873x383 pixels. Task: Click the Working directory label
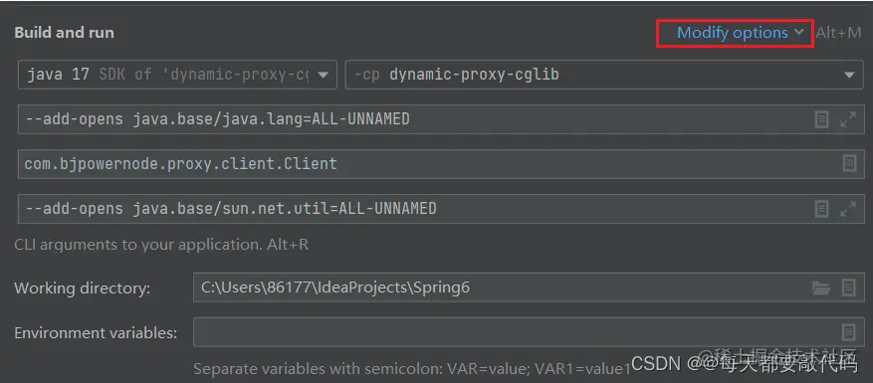coord(82,288)
